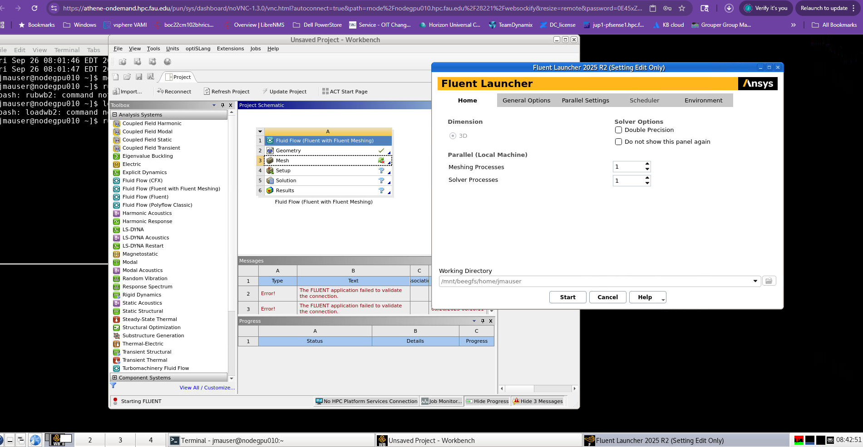This screenshot has width=863, height=447.
Task: Collapse the Analysis Systems toolbox group
Action: [x=115, y=115]
